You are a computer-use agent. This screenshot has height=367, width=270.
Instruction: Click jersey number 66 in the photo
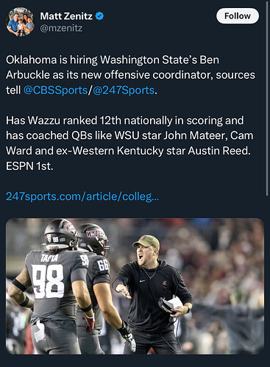pos(103,266)
